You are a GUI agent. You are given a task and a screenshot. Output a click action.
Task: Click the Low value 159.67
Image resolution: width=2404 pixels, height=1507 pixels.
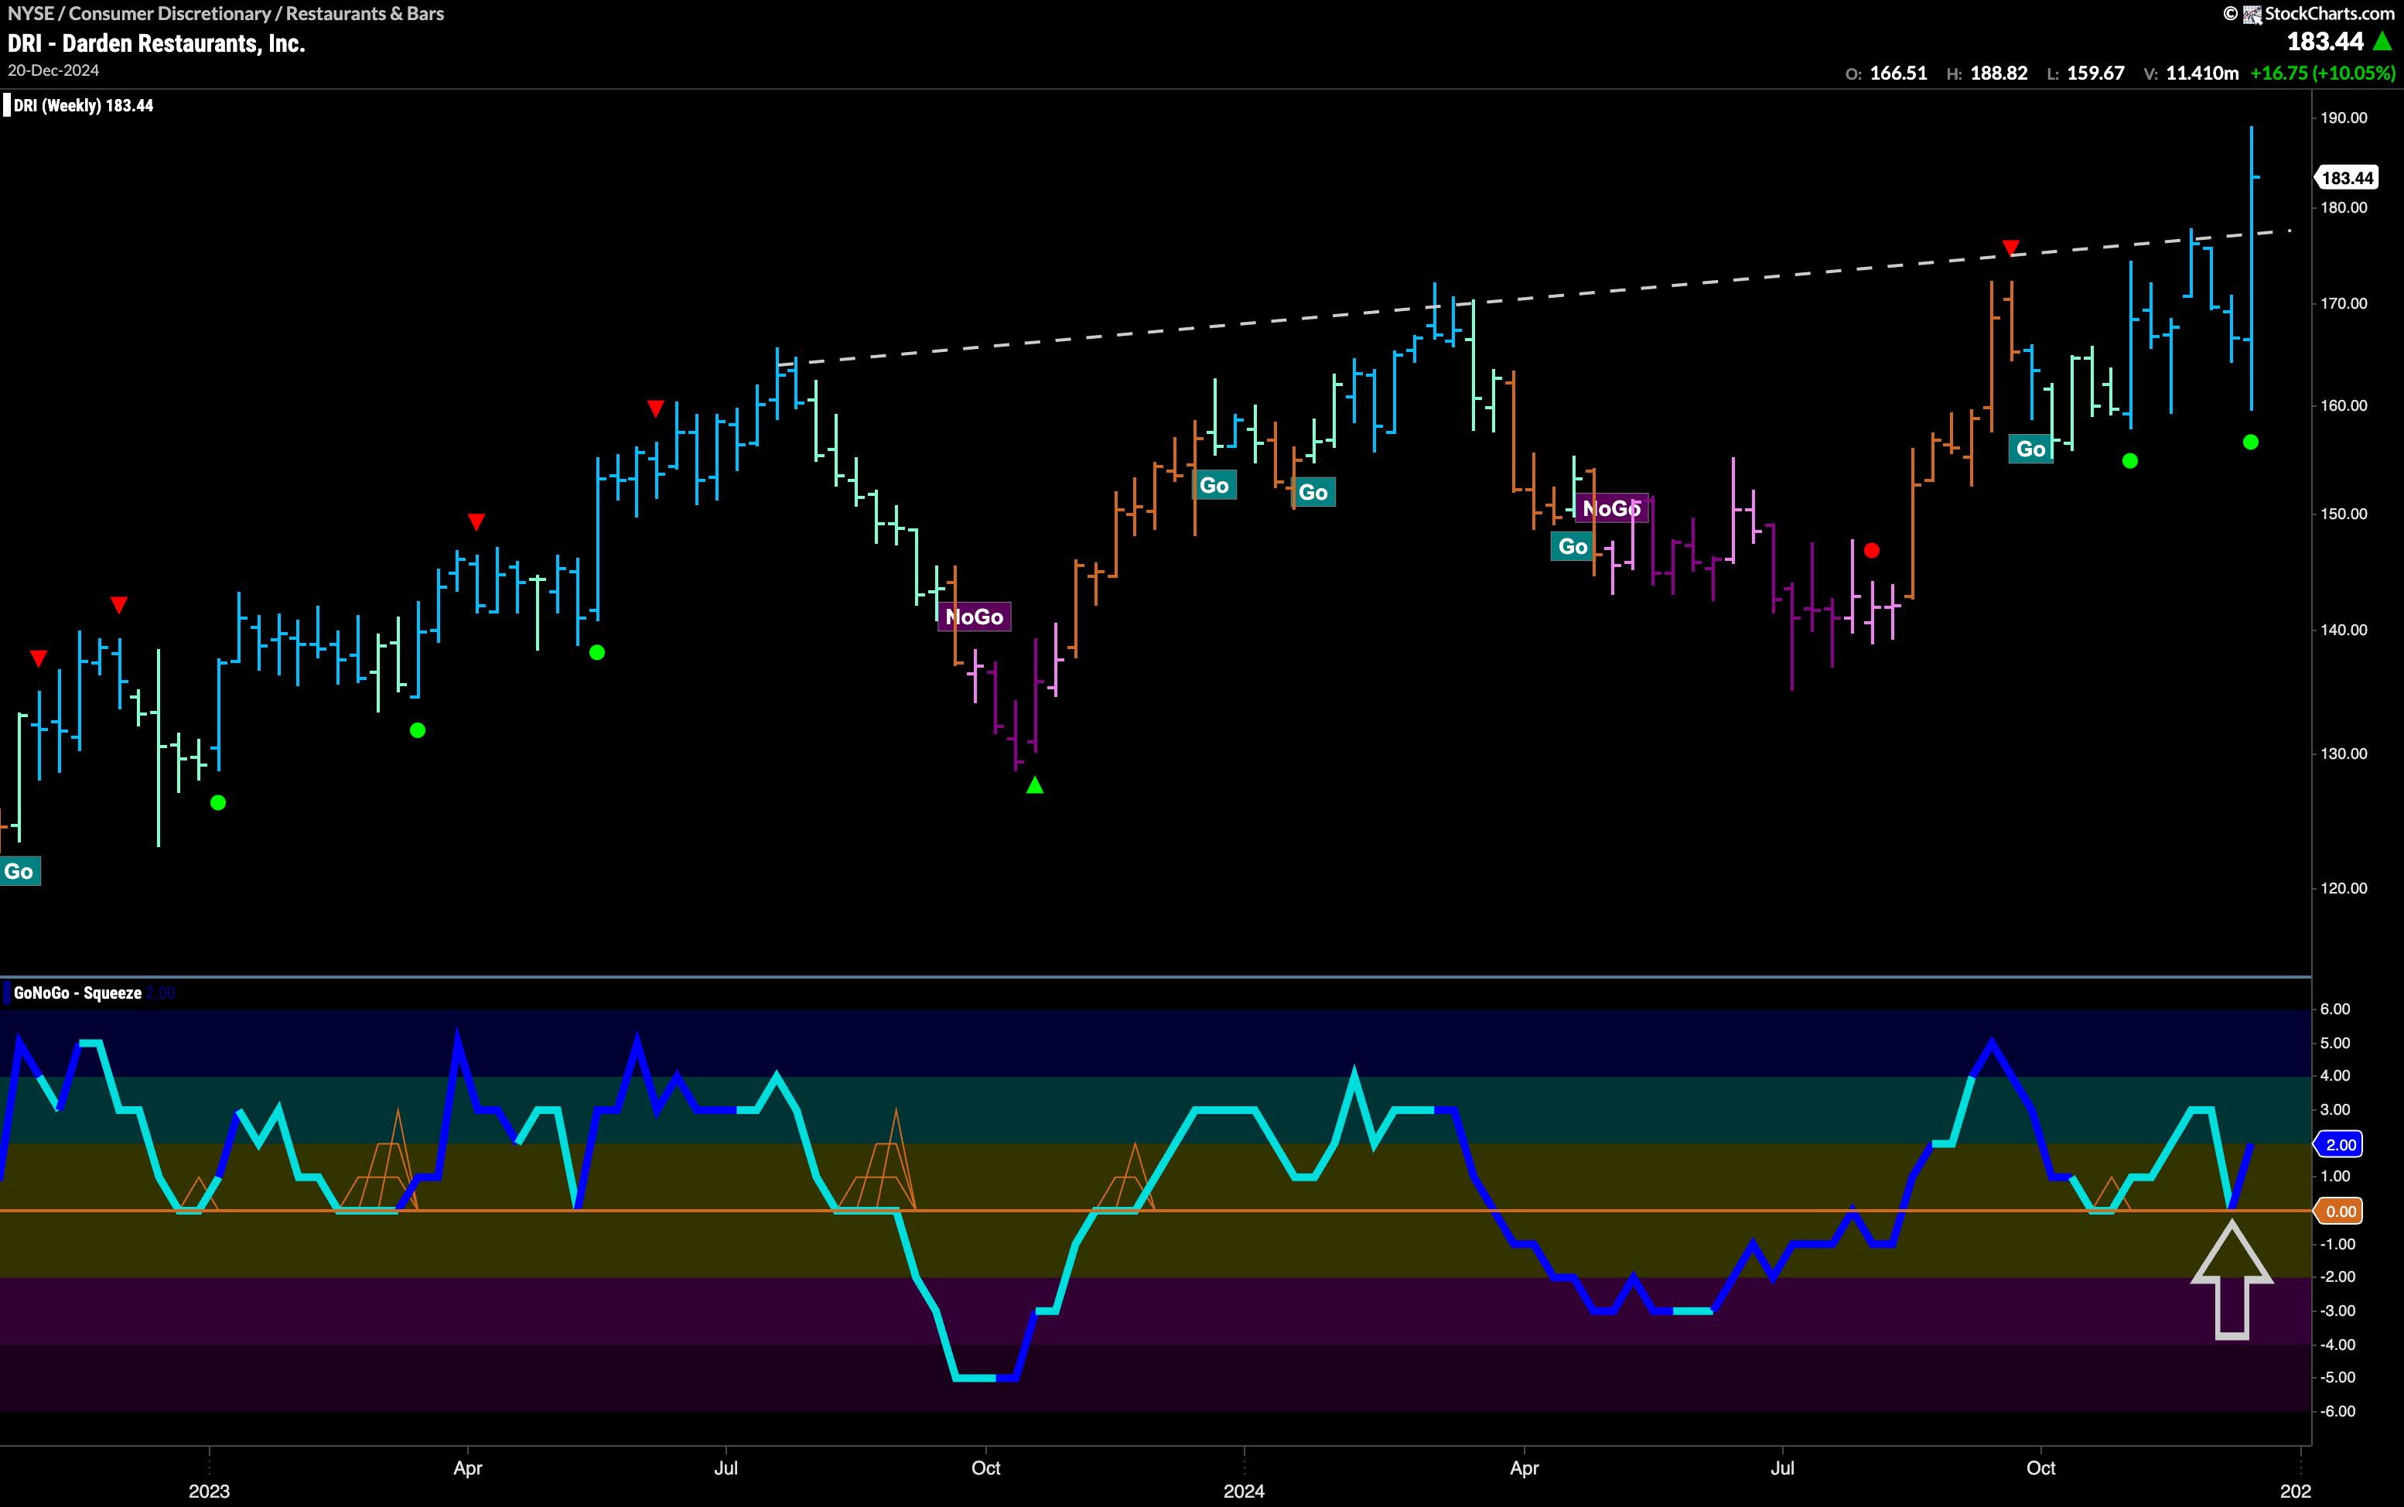point(2096,73)
